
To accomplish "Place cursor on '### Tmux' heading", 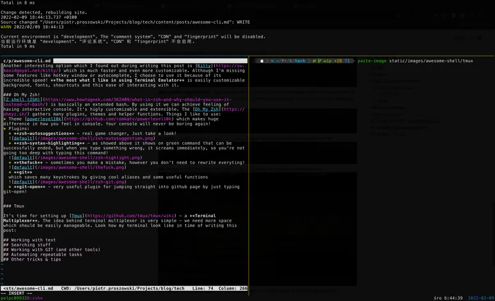I will click(14, 206).
